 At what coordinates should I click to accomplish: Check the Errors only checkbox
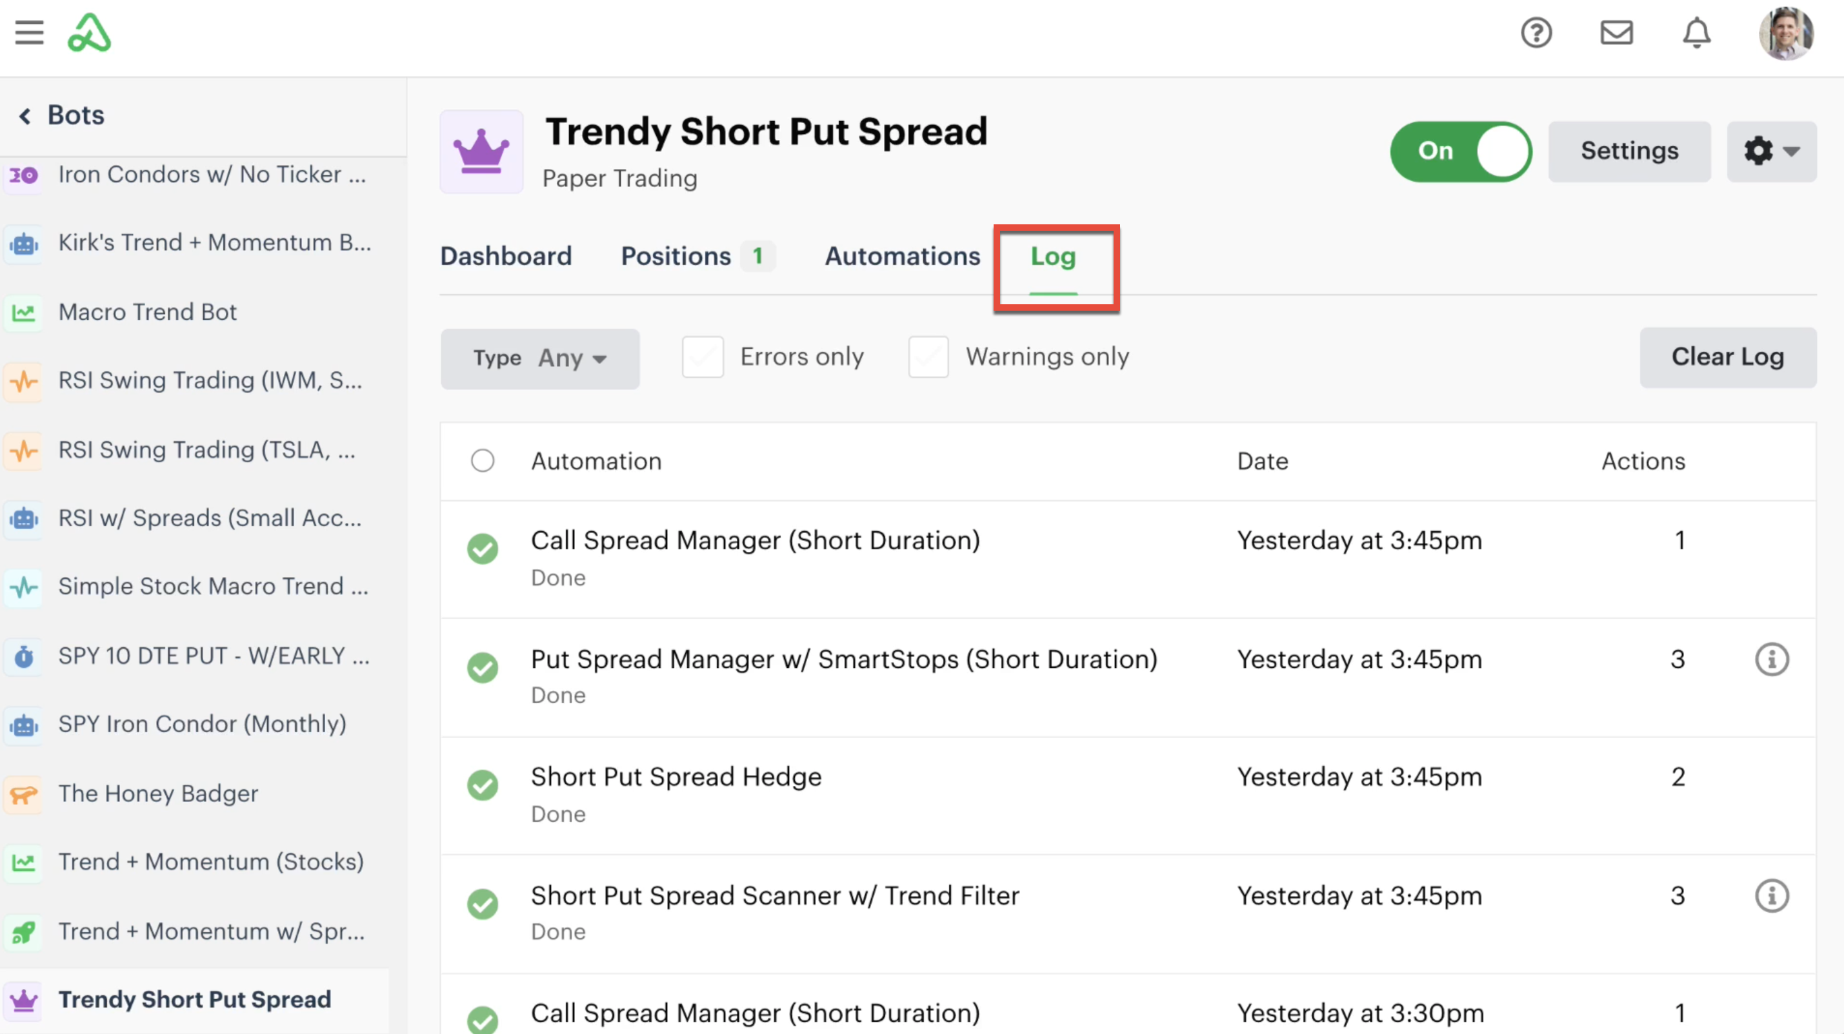(702, 357)
